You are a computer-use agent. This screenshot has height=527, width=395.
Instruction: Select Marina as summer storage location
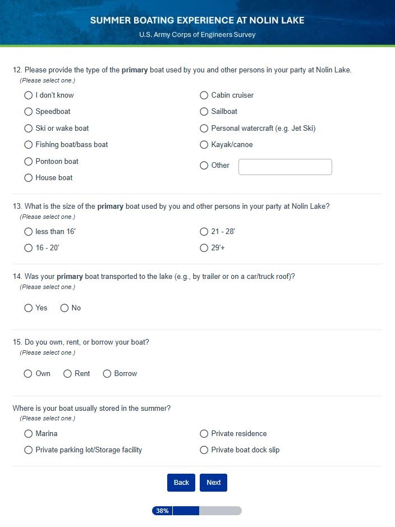coord(29,434)
